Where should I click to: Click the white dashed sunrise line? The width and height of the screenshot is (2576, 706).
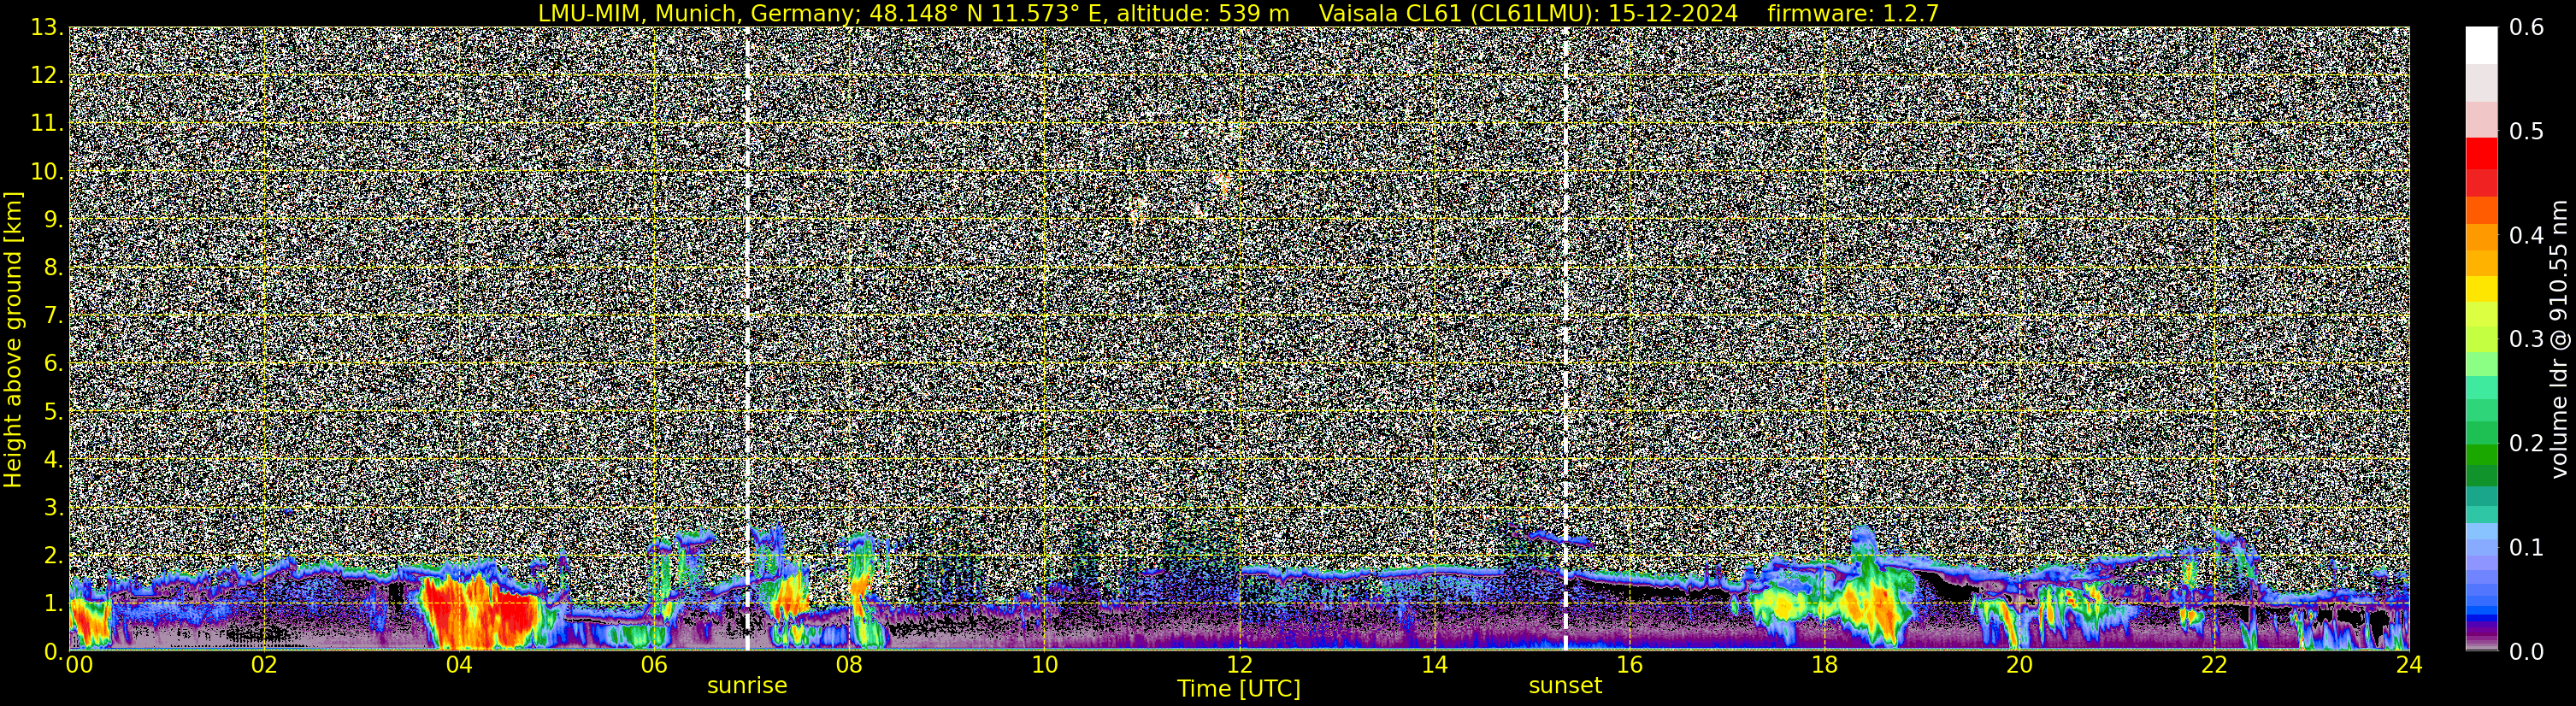click(x=747, y=339)
